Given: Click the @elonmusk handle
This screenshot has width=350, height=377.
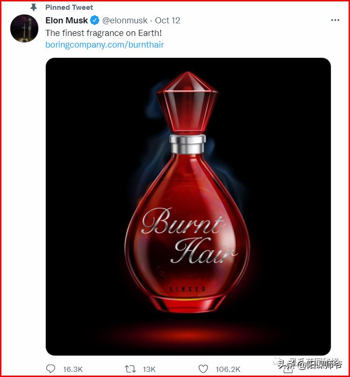Looking at the screenshot, I should point(125,21).
